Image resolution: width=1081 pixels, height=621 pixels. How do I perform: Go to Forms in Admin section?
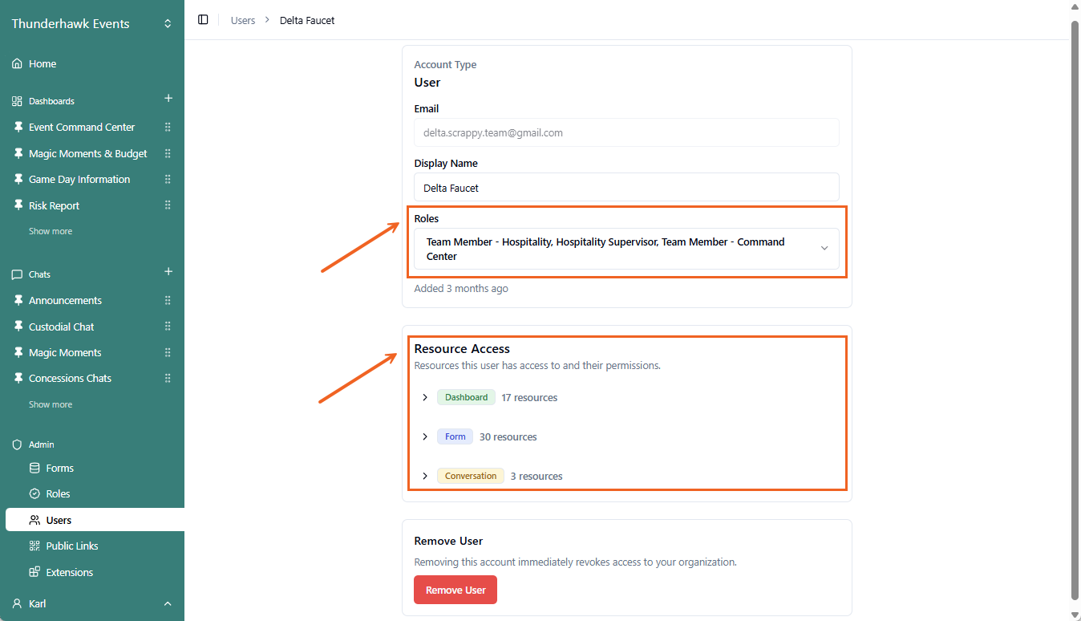pyautogui.click(x=59, y=469)
